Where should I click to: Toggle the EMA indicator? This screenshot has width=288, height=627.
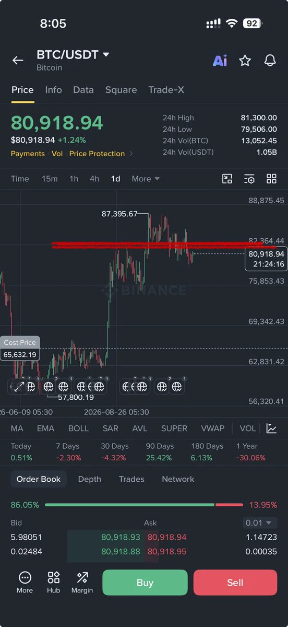tap(45, 428)
